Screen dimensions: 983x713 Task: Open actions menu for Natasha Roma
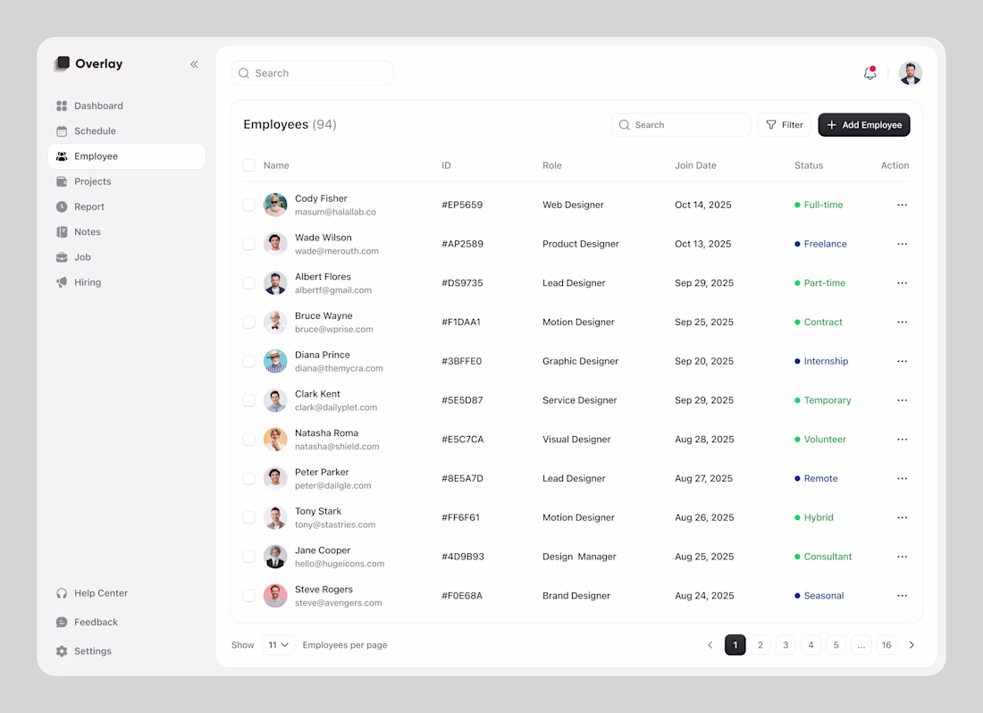pos(902,440)
